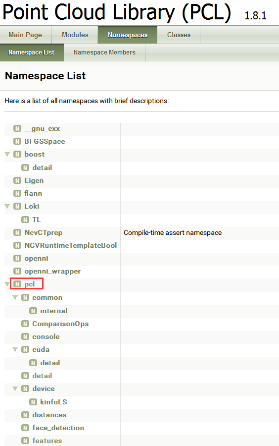Click the N icon beside cuda
Viewport: 279px width, 446px height.
pos(25,349)
